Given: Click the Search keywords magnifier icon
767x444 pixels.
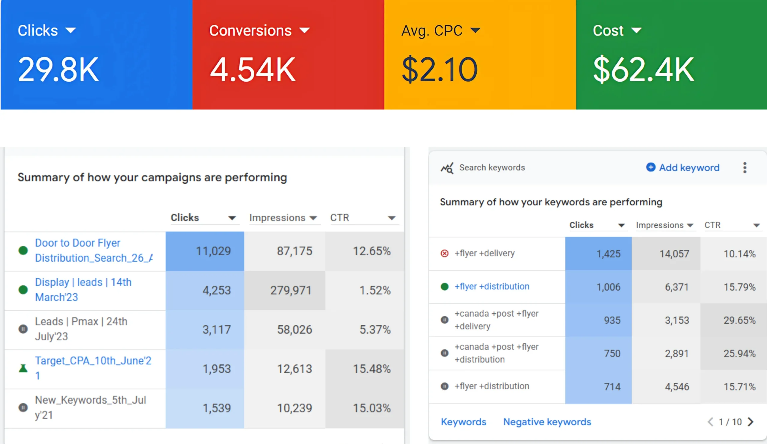Looking at the screenshot, I should point(447,168).
